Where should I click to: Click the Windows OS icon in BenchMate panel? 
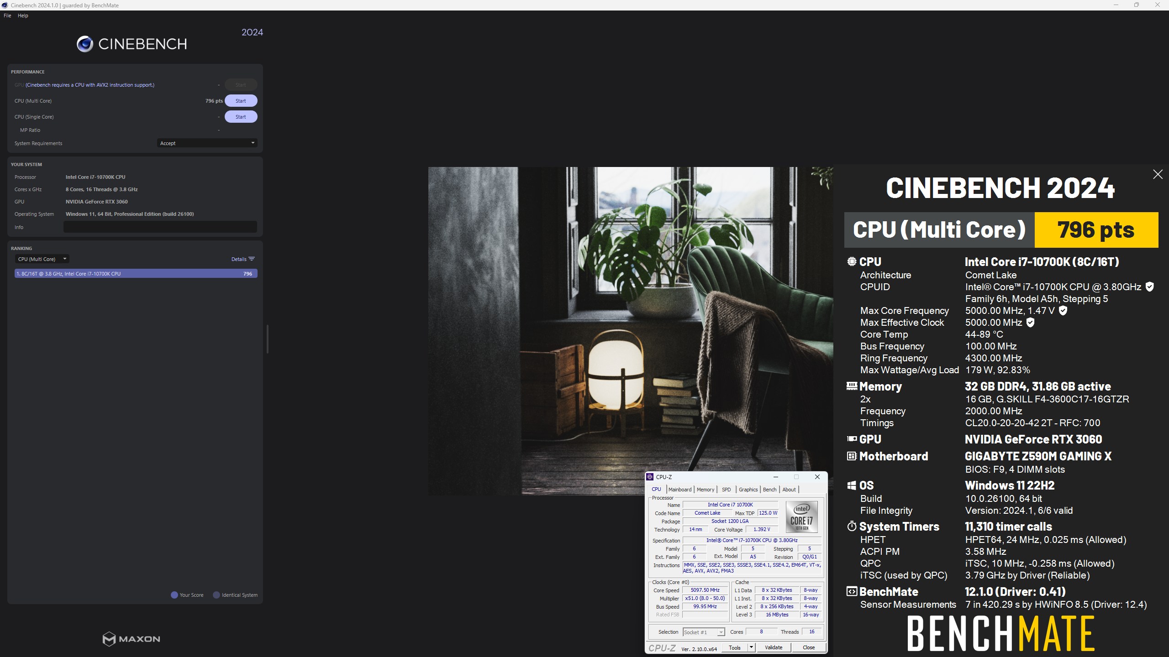(852, 485)
